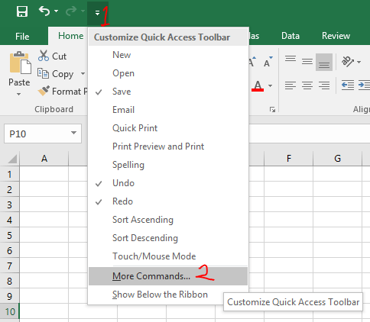Image resolution: width=370 pixels, height=322 pixels.
Task: Open the Undo history dropdown arrow
Action: tap(57, 11)
